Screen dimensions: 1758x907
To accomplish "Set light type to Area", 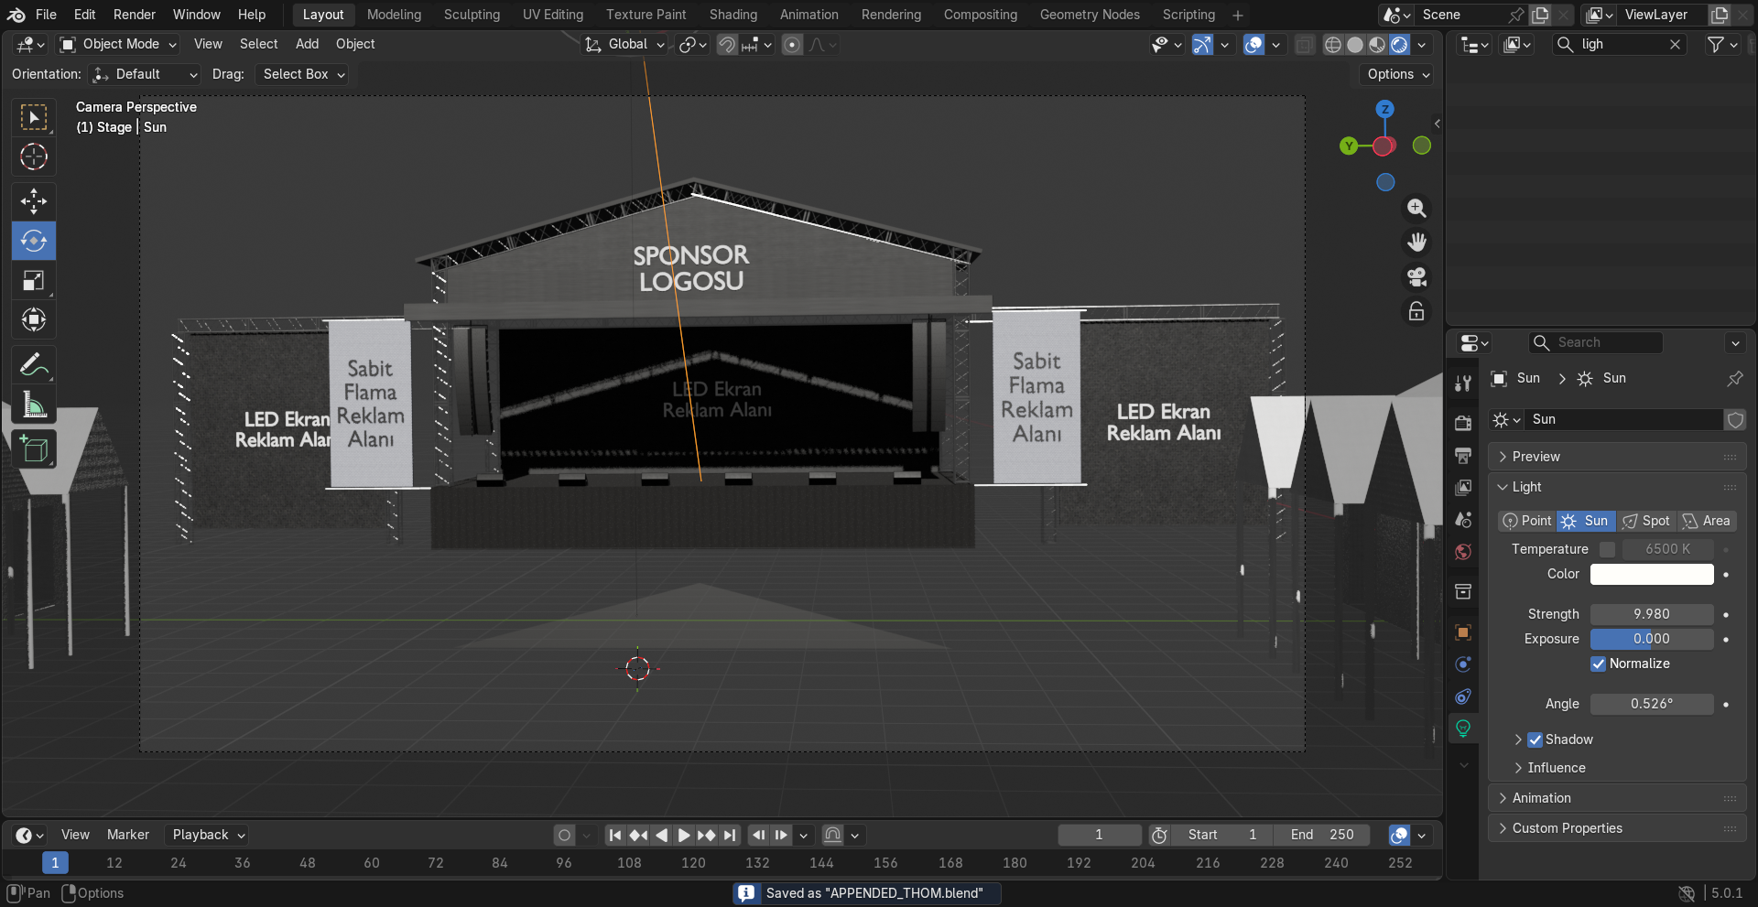I will (x=1707, y=521).
